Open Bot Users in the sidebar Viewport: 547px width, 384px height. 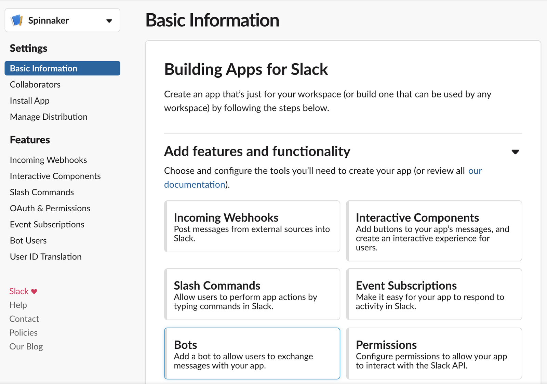(x=28, y=240)
